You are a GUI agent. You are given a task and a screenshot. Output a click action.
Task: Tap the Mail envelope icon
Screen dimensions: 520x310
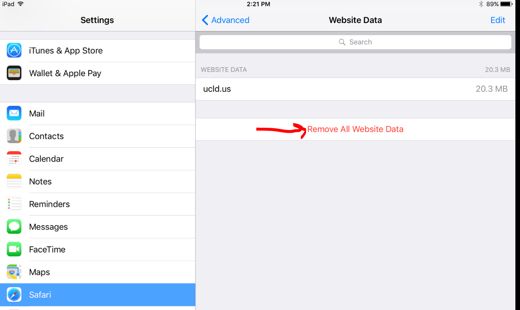[x=14, y=114]
